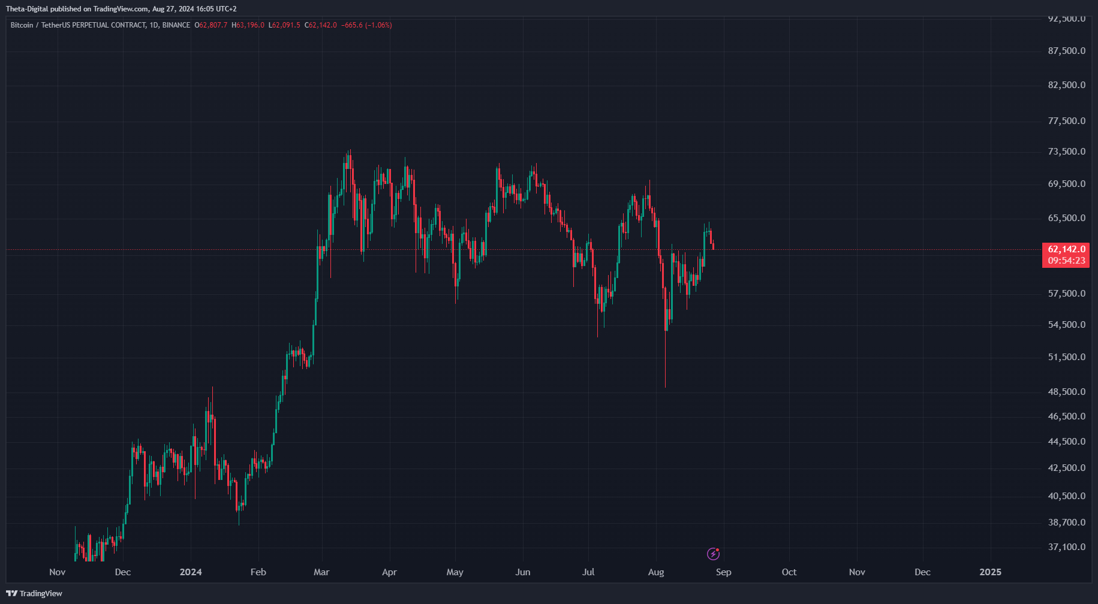1098x604 pixels.
Task: Click the 46,500.0 price axis label
Action: (1066, 416)
